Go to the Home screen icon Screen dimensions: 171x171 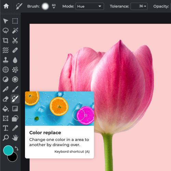pos(6,6)
